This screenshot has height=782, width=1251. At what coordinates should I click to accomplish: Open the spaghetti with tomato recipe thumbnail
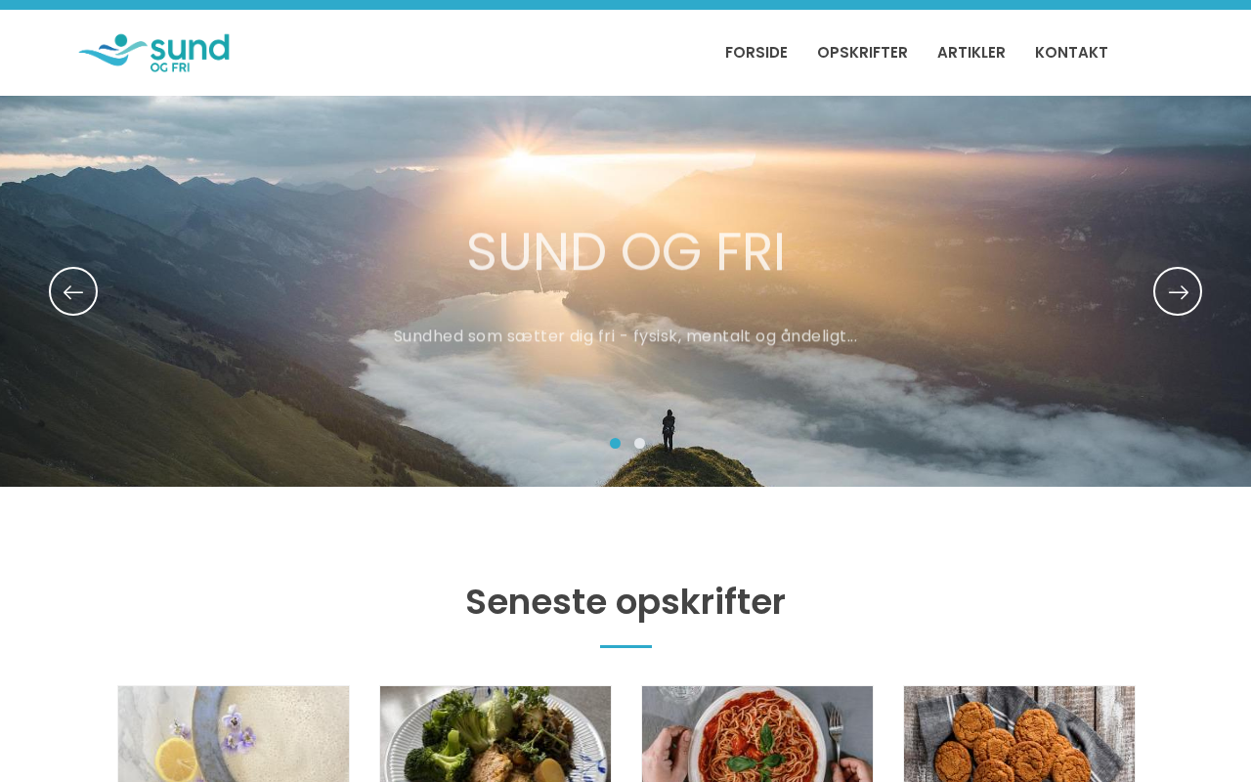pos(757,734)
